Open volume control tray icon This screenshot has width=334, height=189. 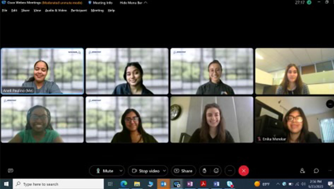tap(304, 184)
